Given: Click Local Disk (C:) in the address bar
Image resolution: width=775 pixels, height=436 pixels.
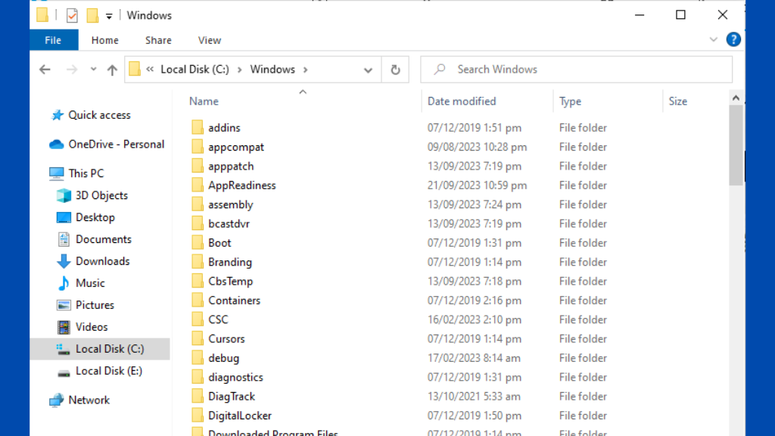Looking at the screenshot, I should (195, 69).
